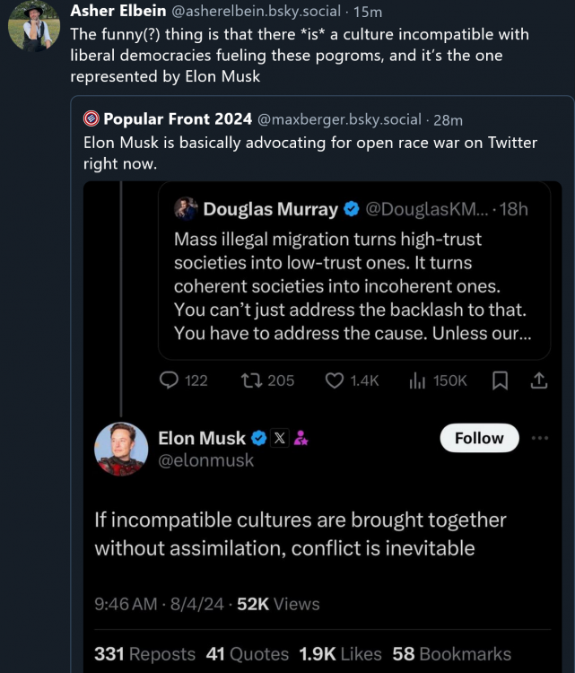Click Douglas Murray's verified checkmark

[x=352, y=209]
